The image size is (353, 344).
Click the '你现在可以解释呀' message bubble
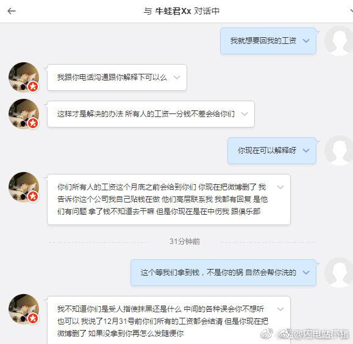pyautogui.click(x=272, y=151)
